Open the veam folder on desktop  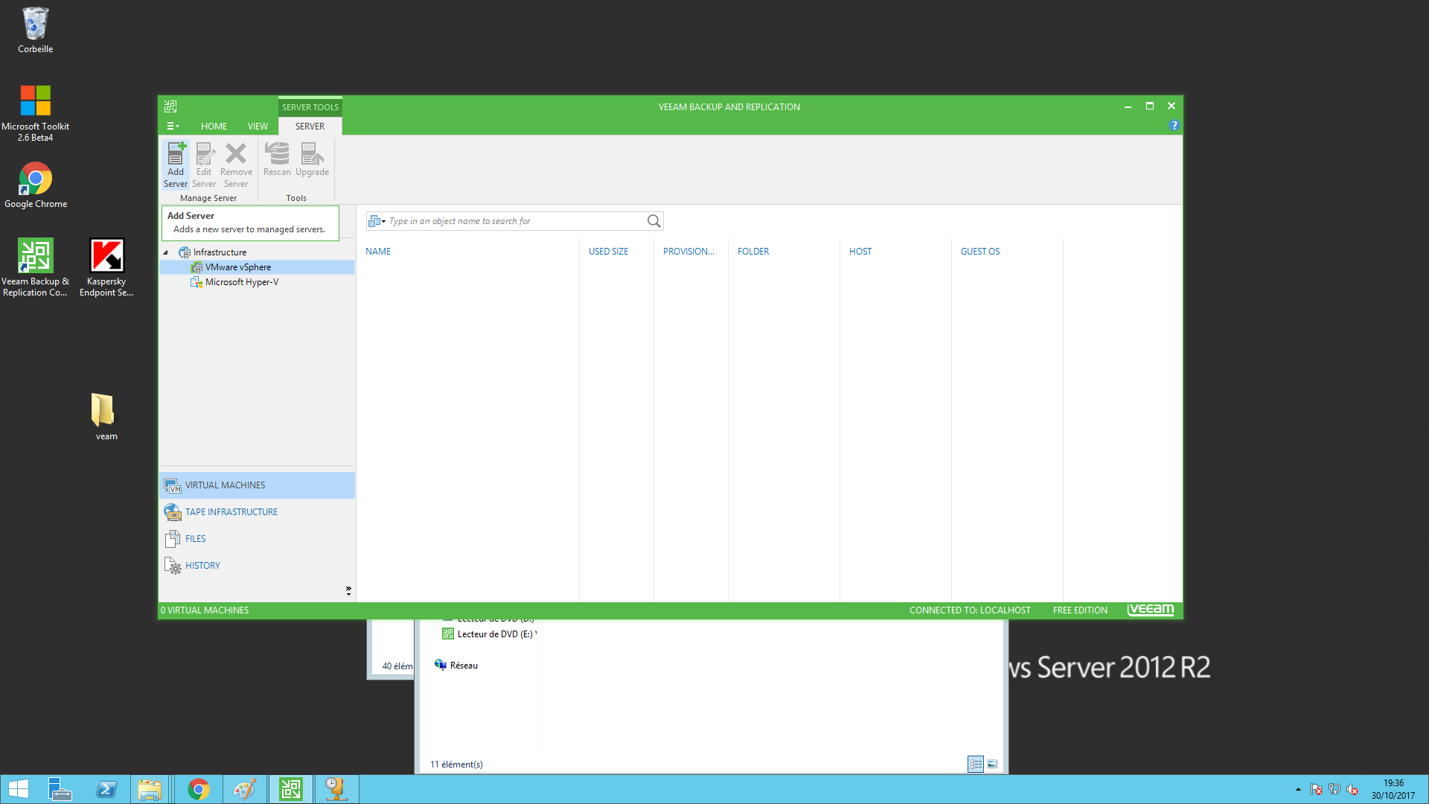tap(106, 417)
